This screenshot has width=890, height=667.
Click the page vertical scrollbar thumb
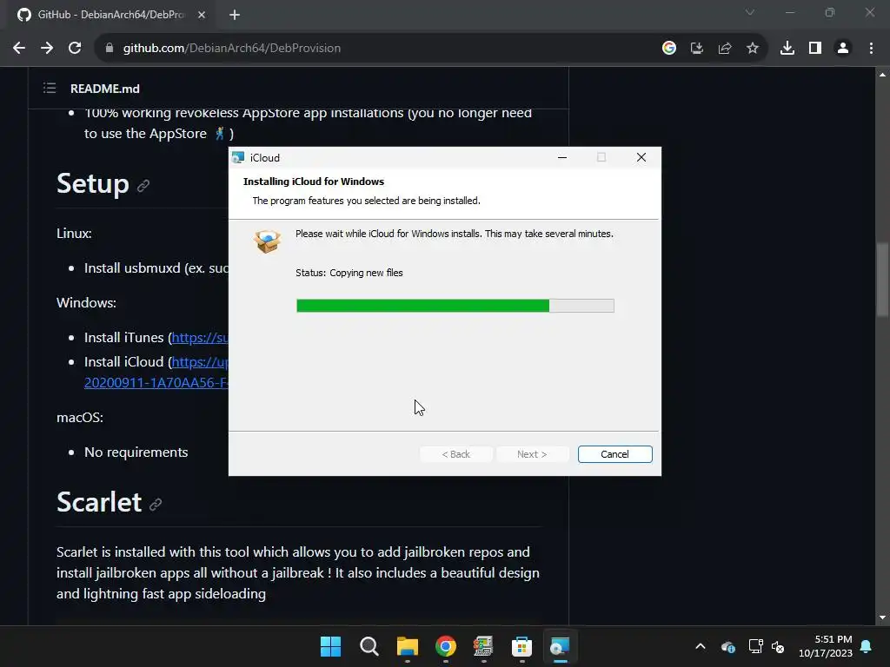[882, 279]
